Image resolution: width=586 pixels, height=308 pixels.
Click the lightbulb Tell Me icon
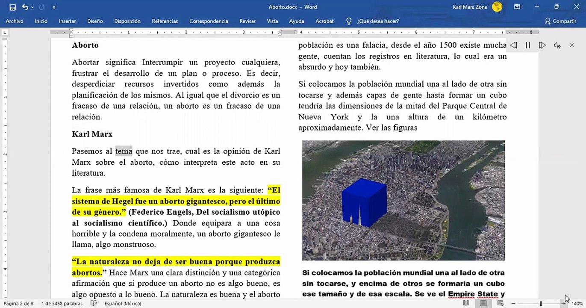coord(349,21)
